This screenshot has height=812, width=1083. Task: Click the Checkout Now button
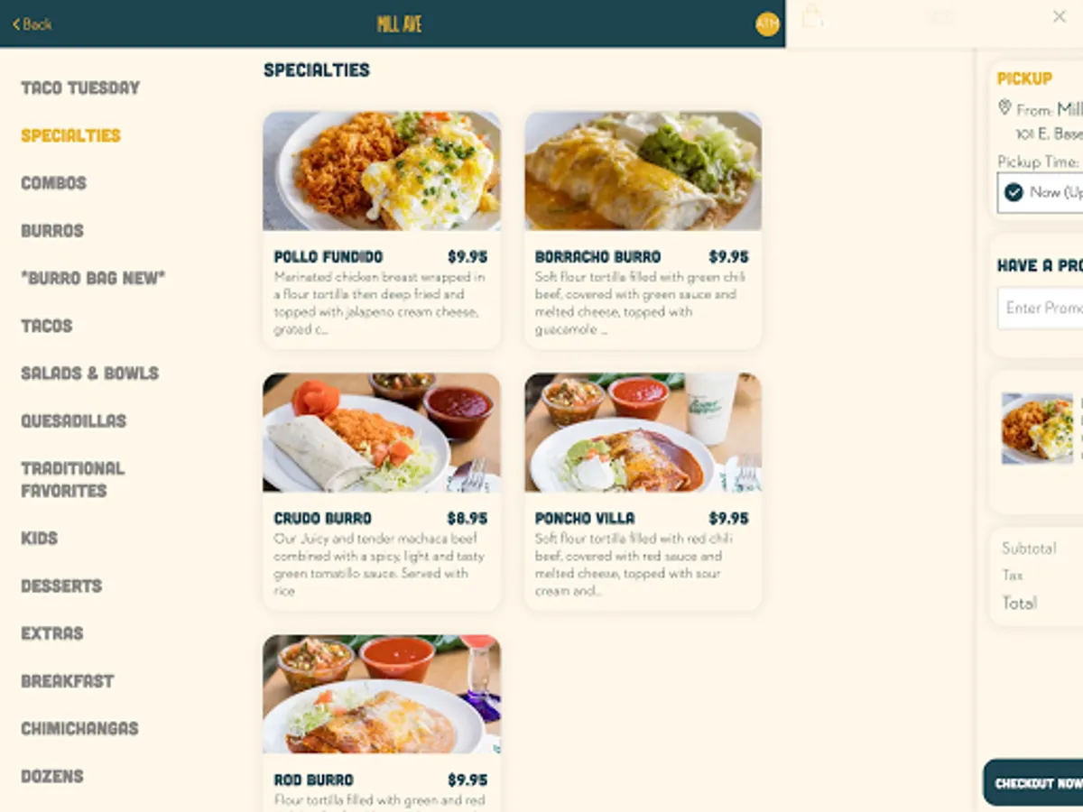click(1033, 782)
